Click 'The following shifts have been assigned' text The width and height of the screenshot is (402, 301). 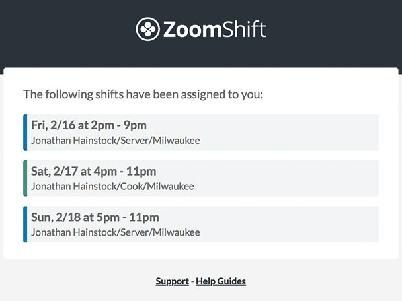click(x=143, y=94)
